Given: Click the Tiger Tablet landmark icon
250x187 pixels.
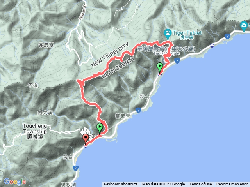Looking at the screenshot, I should (x=168, y=34).
